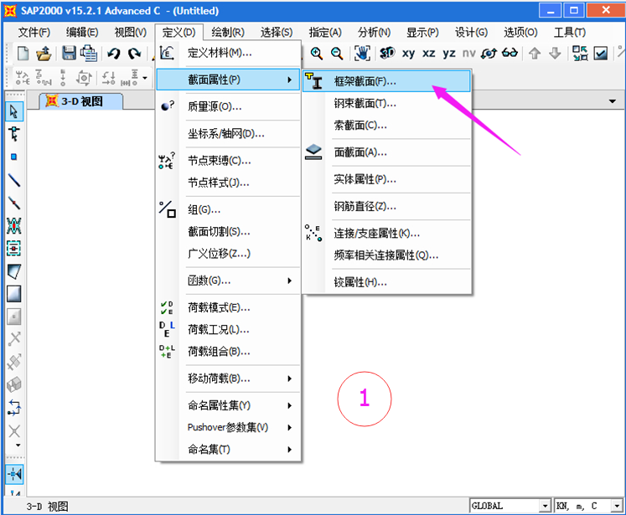
Task: Click the Save file toolbar icon
Action: 69,53
